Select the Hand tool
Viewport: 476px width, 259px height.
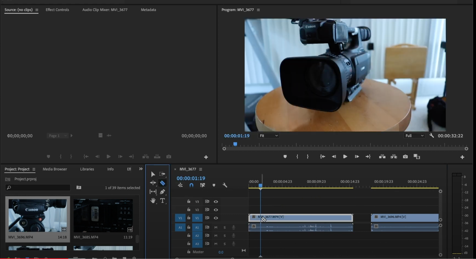153,200
